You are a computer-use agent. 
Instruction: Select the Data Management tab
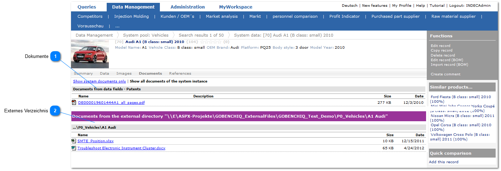(133, 7)
